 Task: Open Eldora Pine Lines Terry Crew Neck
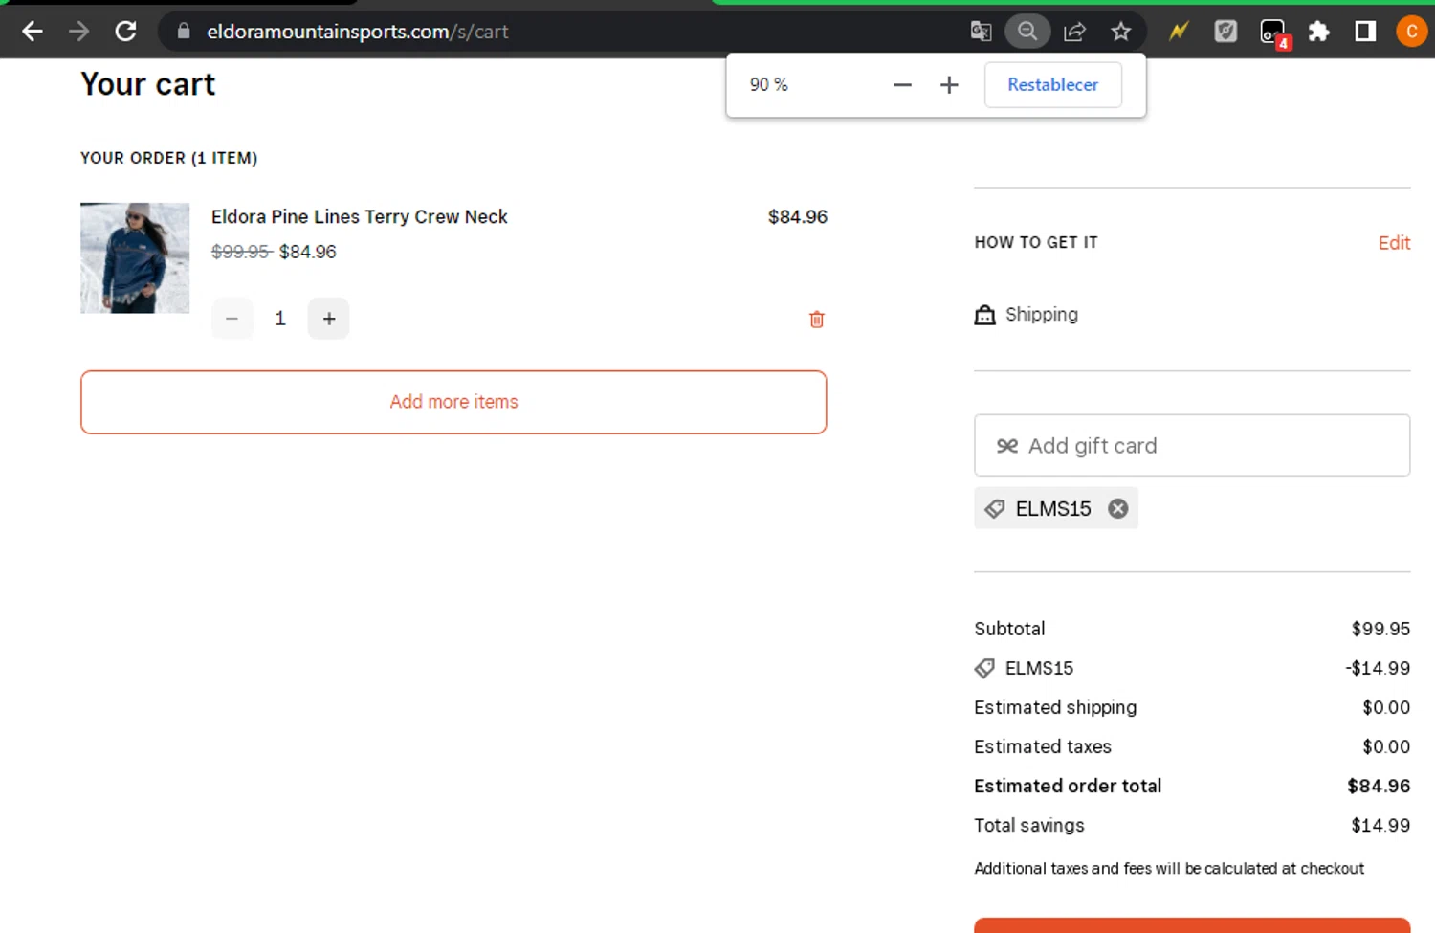[360, 217]
